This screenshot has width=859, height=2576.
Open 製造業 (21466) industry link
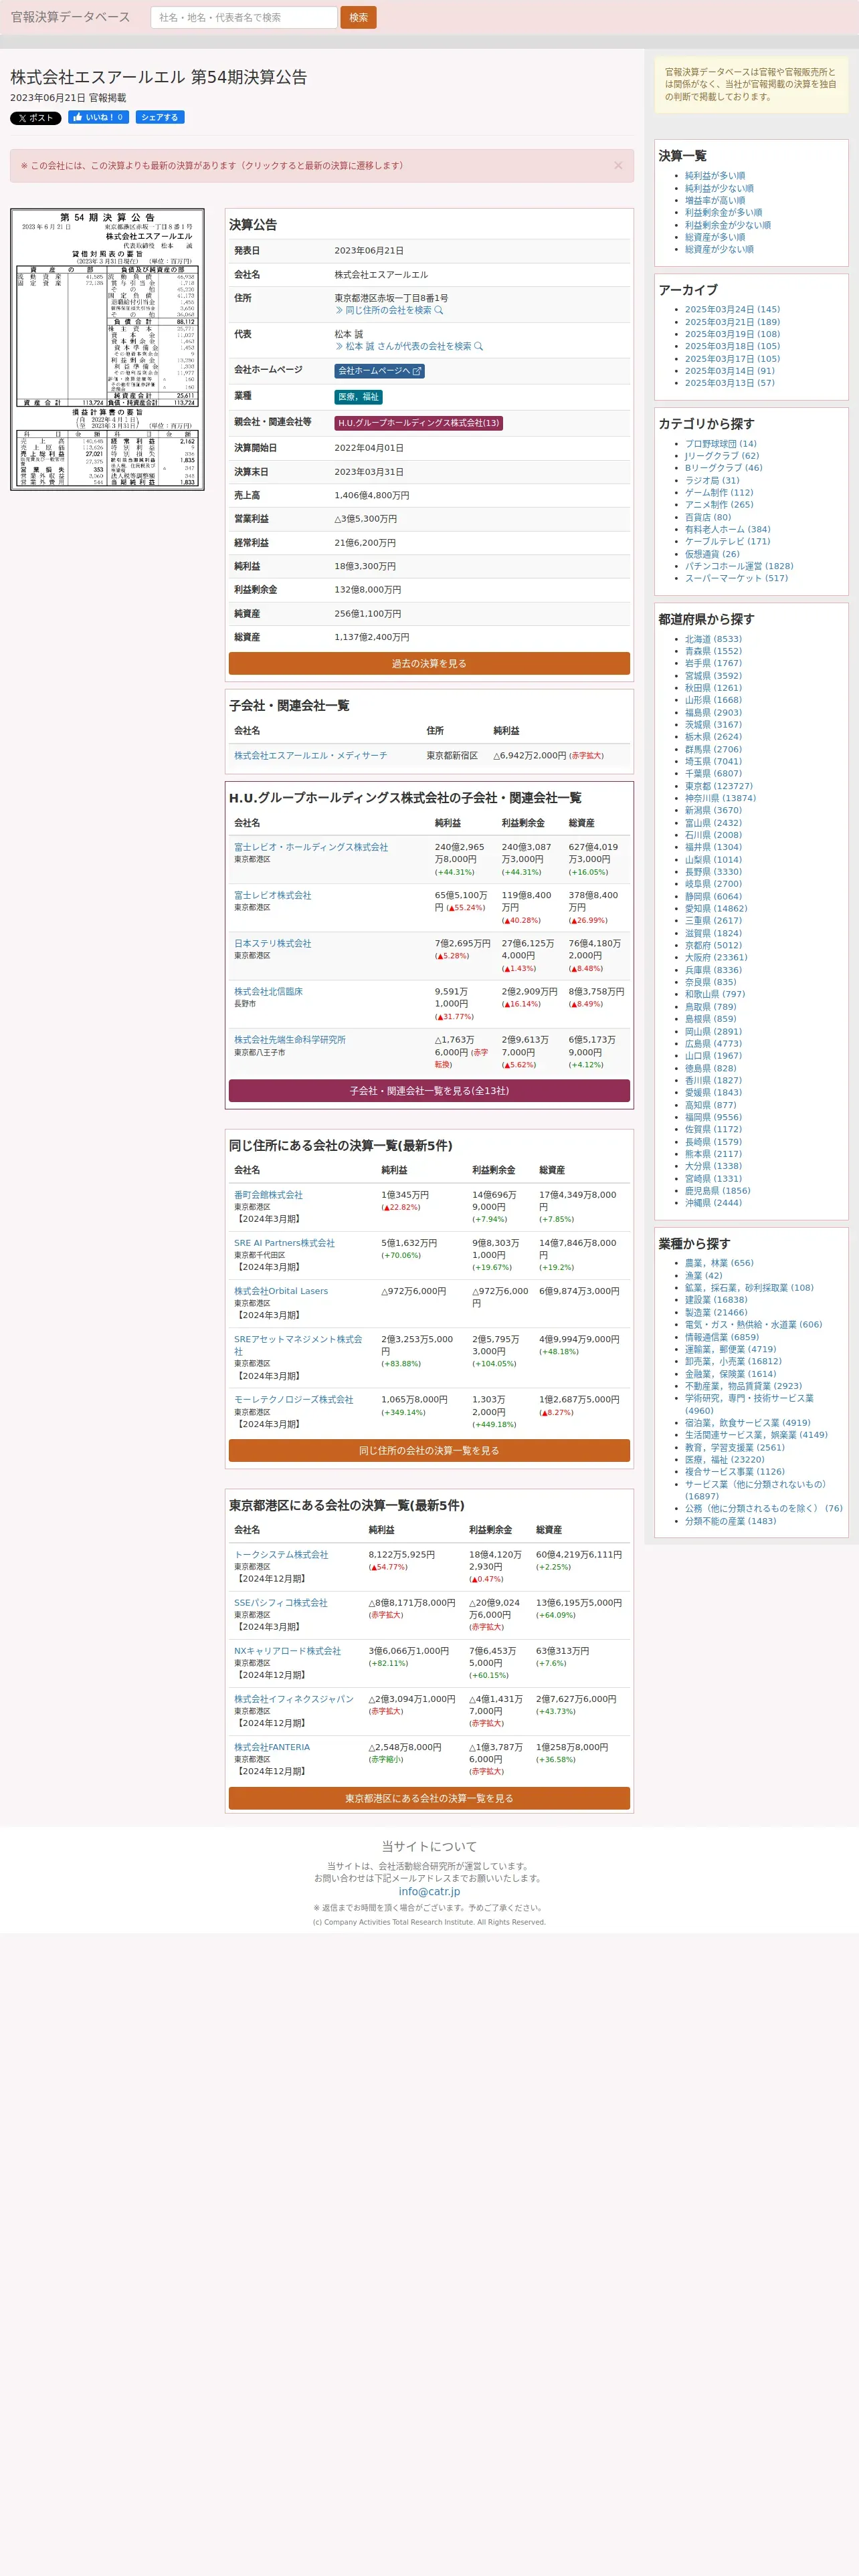tap(716, 1313)
